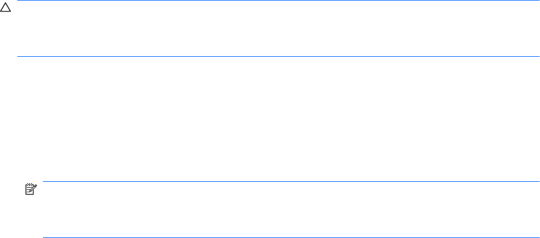Click the blue line above the note block

click(290, 182)
